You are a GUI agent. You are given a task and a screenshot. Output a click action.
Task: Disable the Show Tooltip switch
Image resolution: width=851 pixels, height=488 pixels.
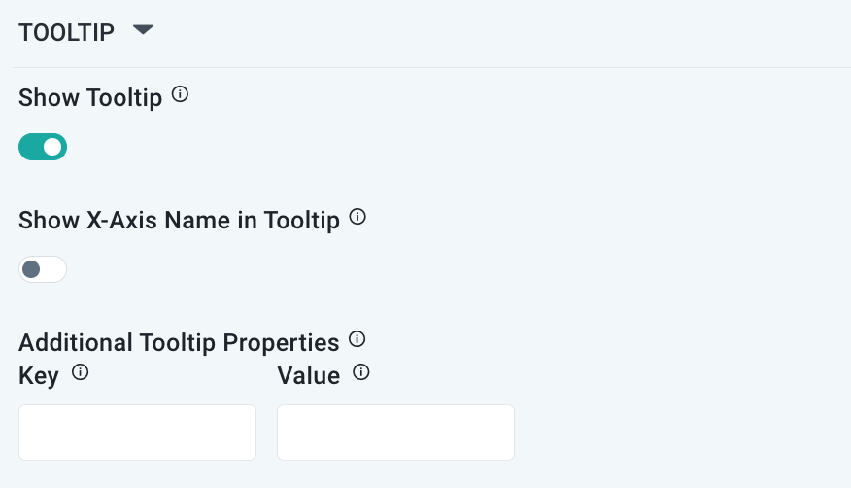click(x=43, y=147)
